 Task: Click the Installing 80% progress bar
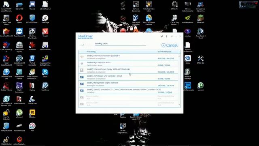click(x=120, y=45)
